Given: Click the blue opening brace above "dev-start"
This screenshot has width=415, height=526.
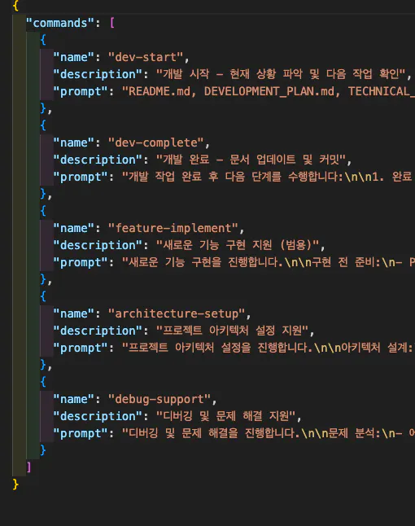Looking at the screenshot, I should [43, 40].
